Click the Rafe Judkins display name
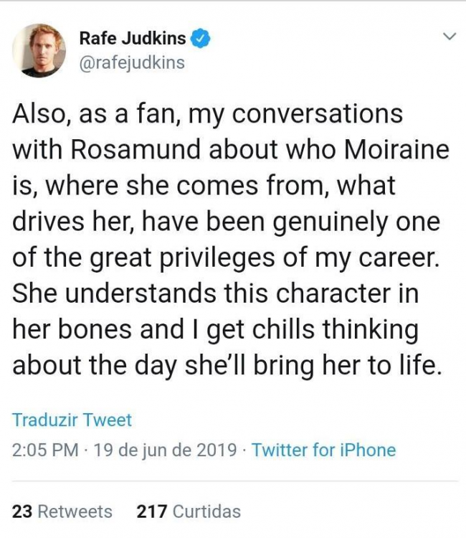This screenshot has height=538, width=466. pos(132,38)
